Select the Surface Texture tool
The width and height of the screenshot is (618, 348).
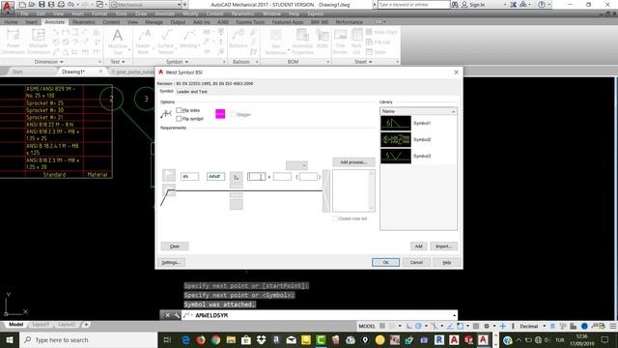pos(165,42)
